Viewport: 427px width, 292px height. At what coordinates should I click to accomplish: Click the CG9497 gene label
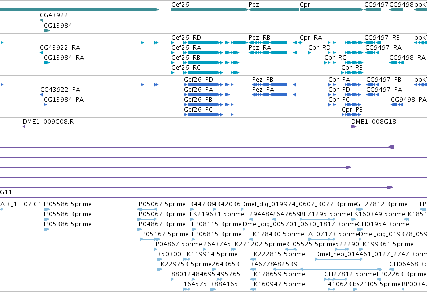click(x=376, y=5)
